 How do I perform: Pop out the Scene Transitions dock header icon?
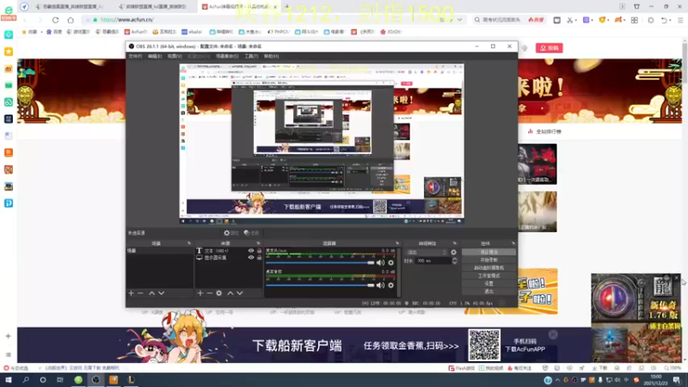point(455,243)
